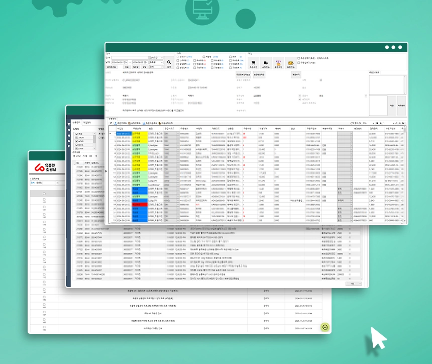The image size is (432, 364).
Task: Uncheck BDHA in middle window list
Action: (x=76, y=145)
